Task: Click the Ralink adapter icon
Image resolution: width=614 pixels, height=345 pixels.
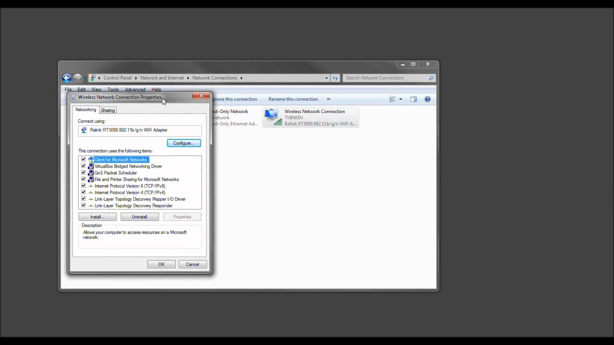Action: (84, 130)
